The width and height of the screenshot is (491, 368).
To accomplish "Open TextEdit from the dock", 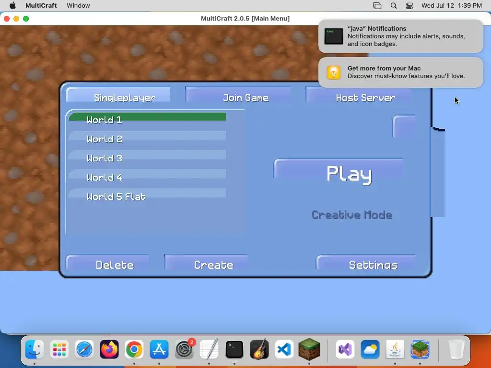I will click(209, 349).
